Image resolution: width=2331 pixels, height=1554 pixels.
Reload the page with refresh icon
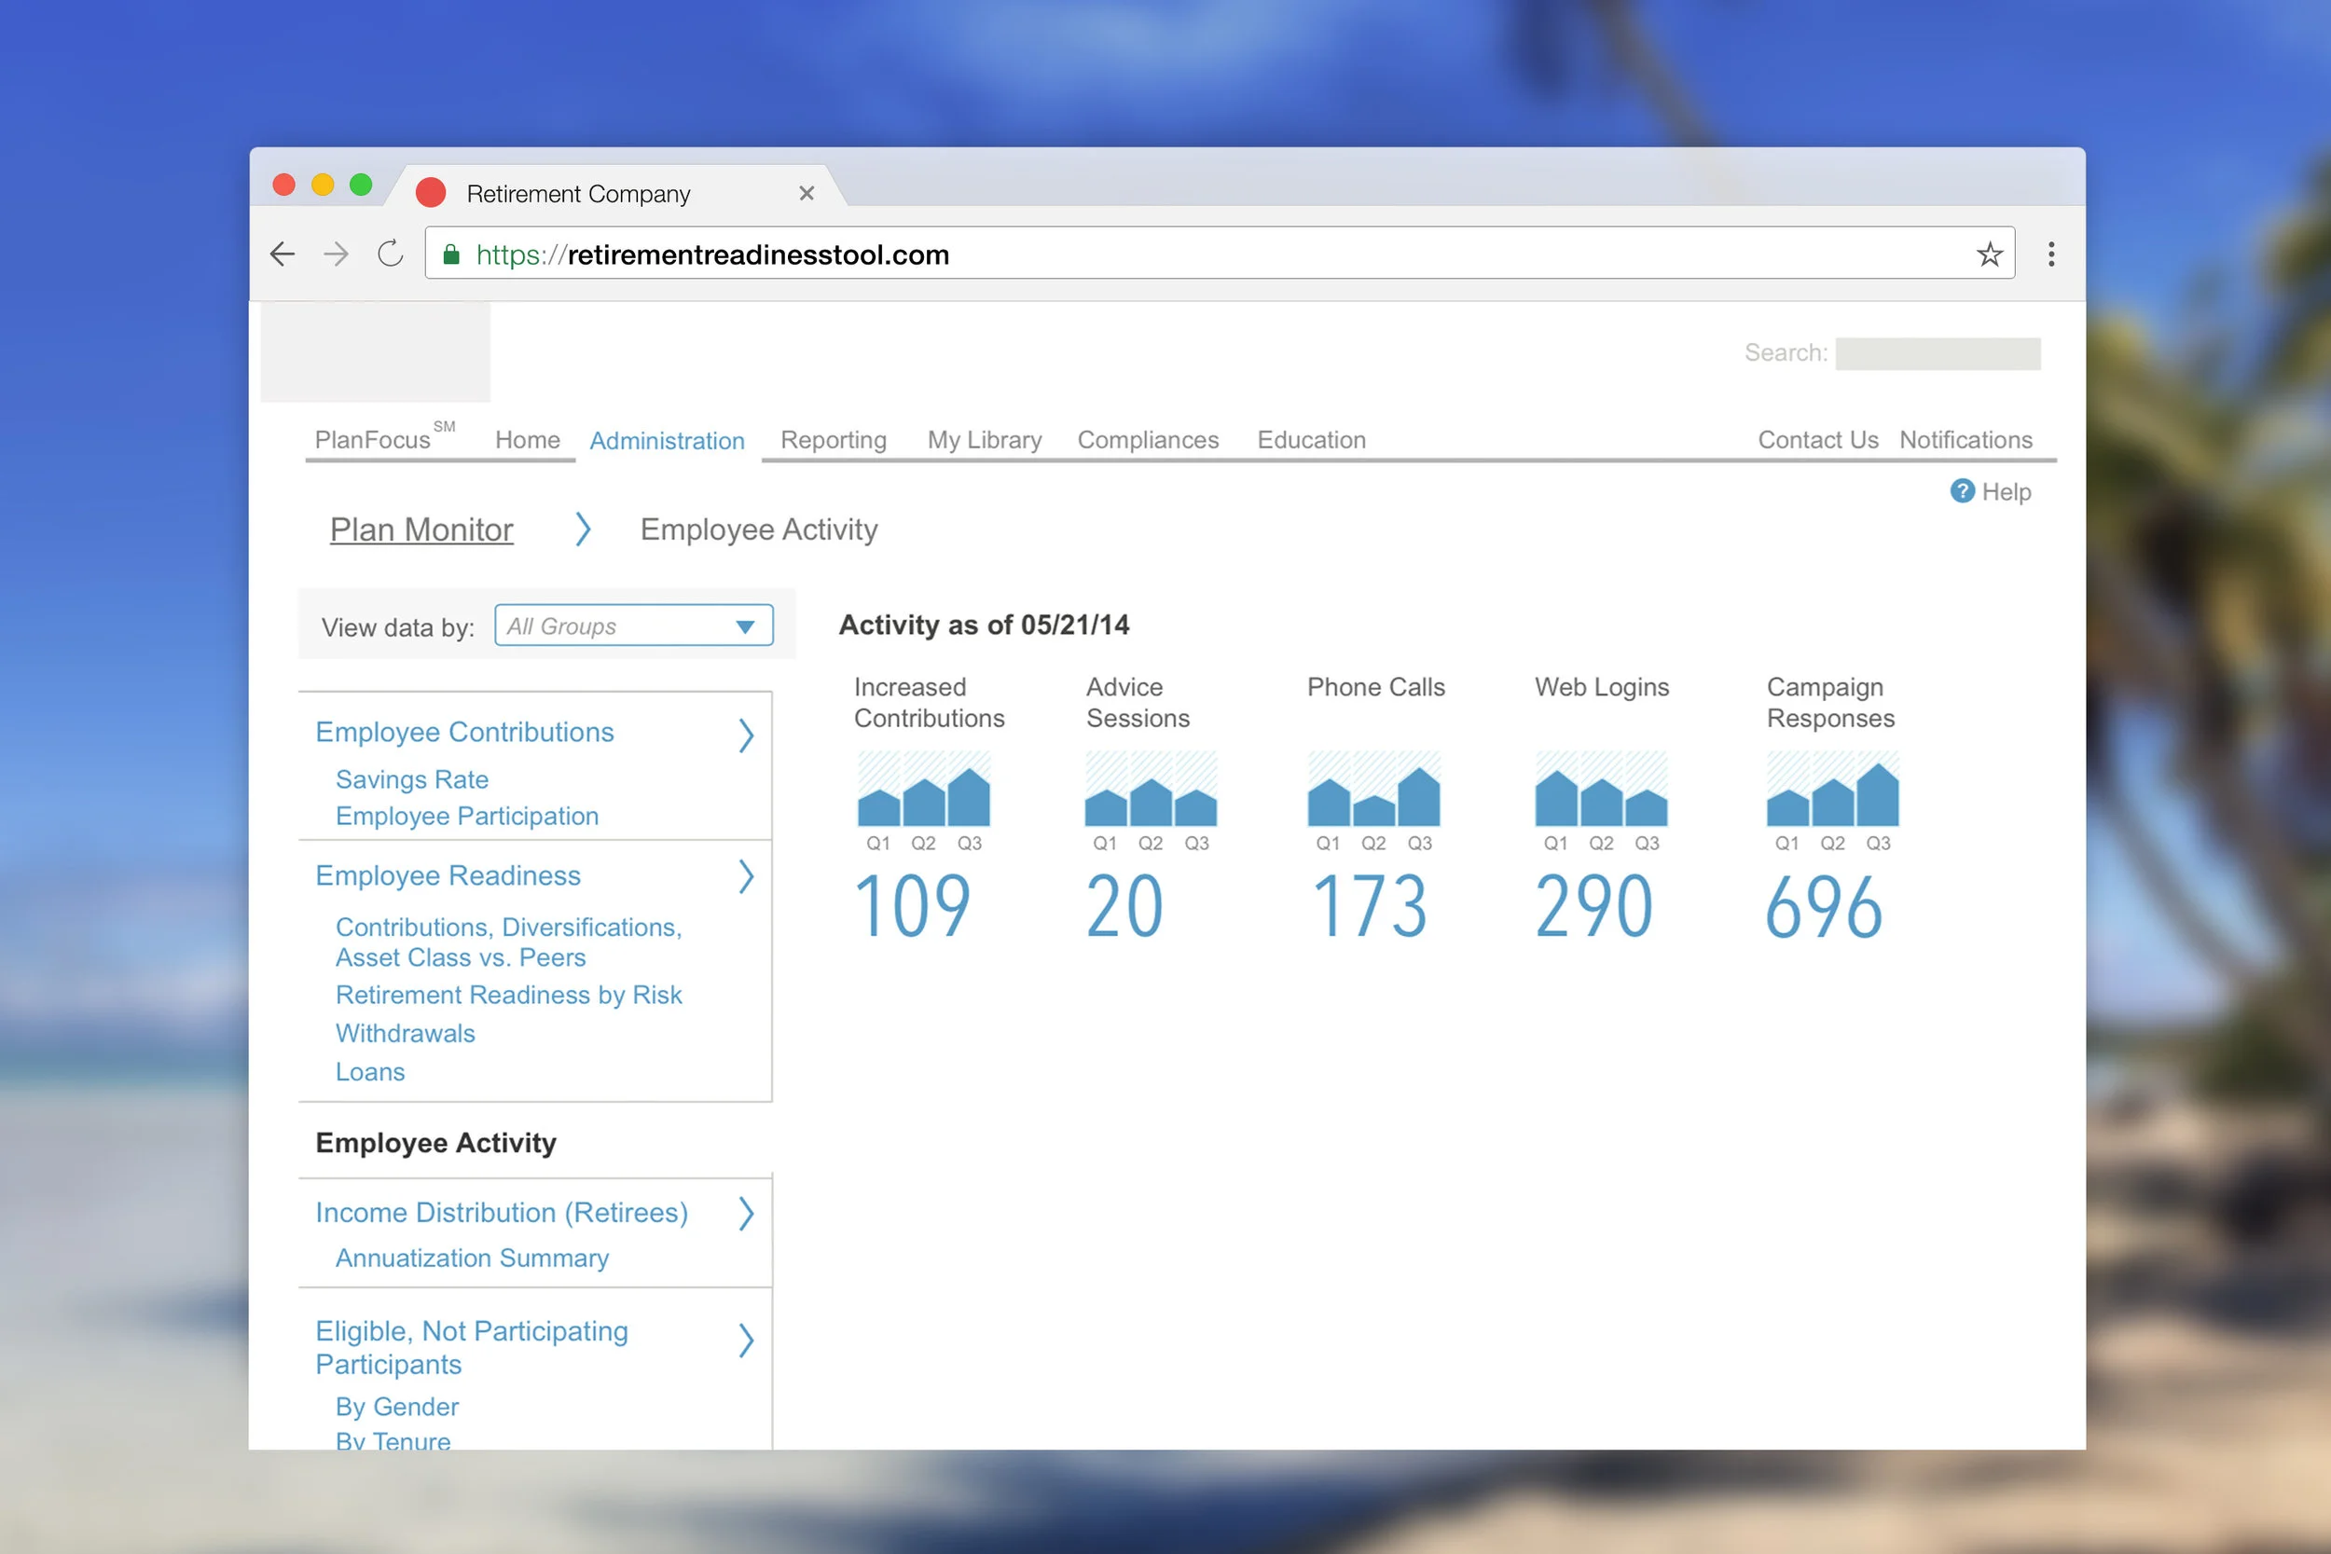(x=391, y=254)
